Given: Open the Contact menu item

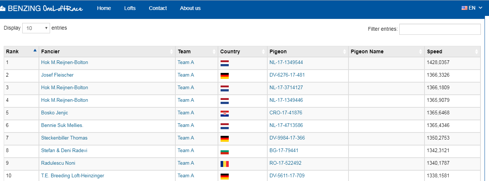Looking at the screenshot, I should coord(158,8).
